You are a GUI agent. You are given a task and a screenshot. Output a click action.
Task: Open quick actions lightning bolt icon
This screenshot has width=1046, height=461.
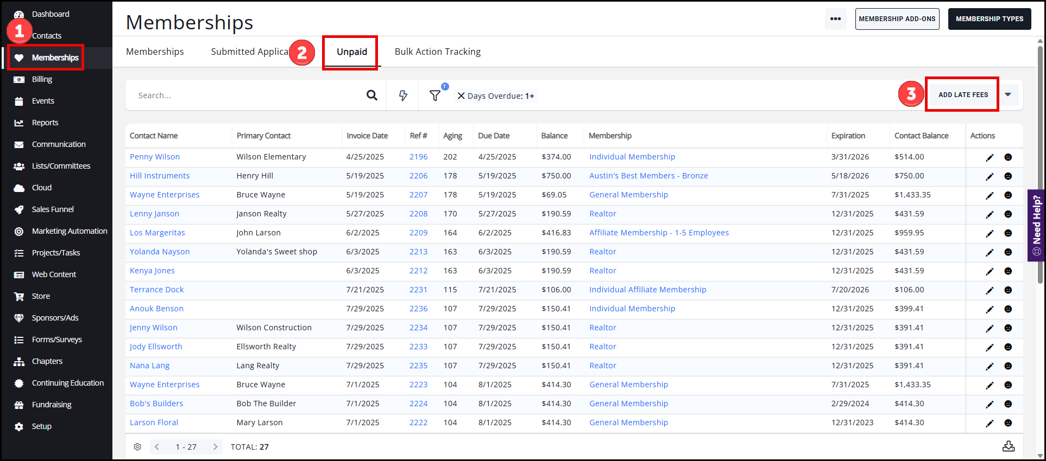click(x=403, y=95)
